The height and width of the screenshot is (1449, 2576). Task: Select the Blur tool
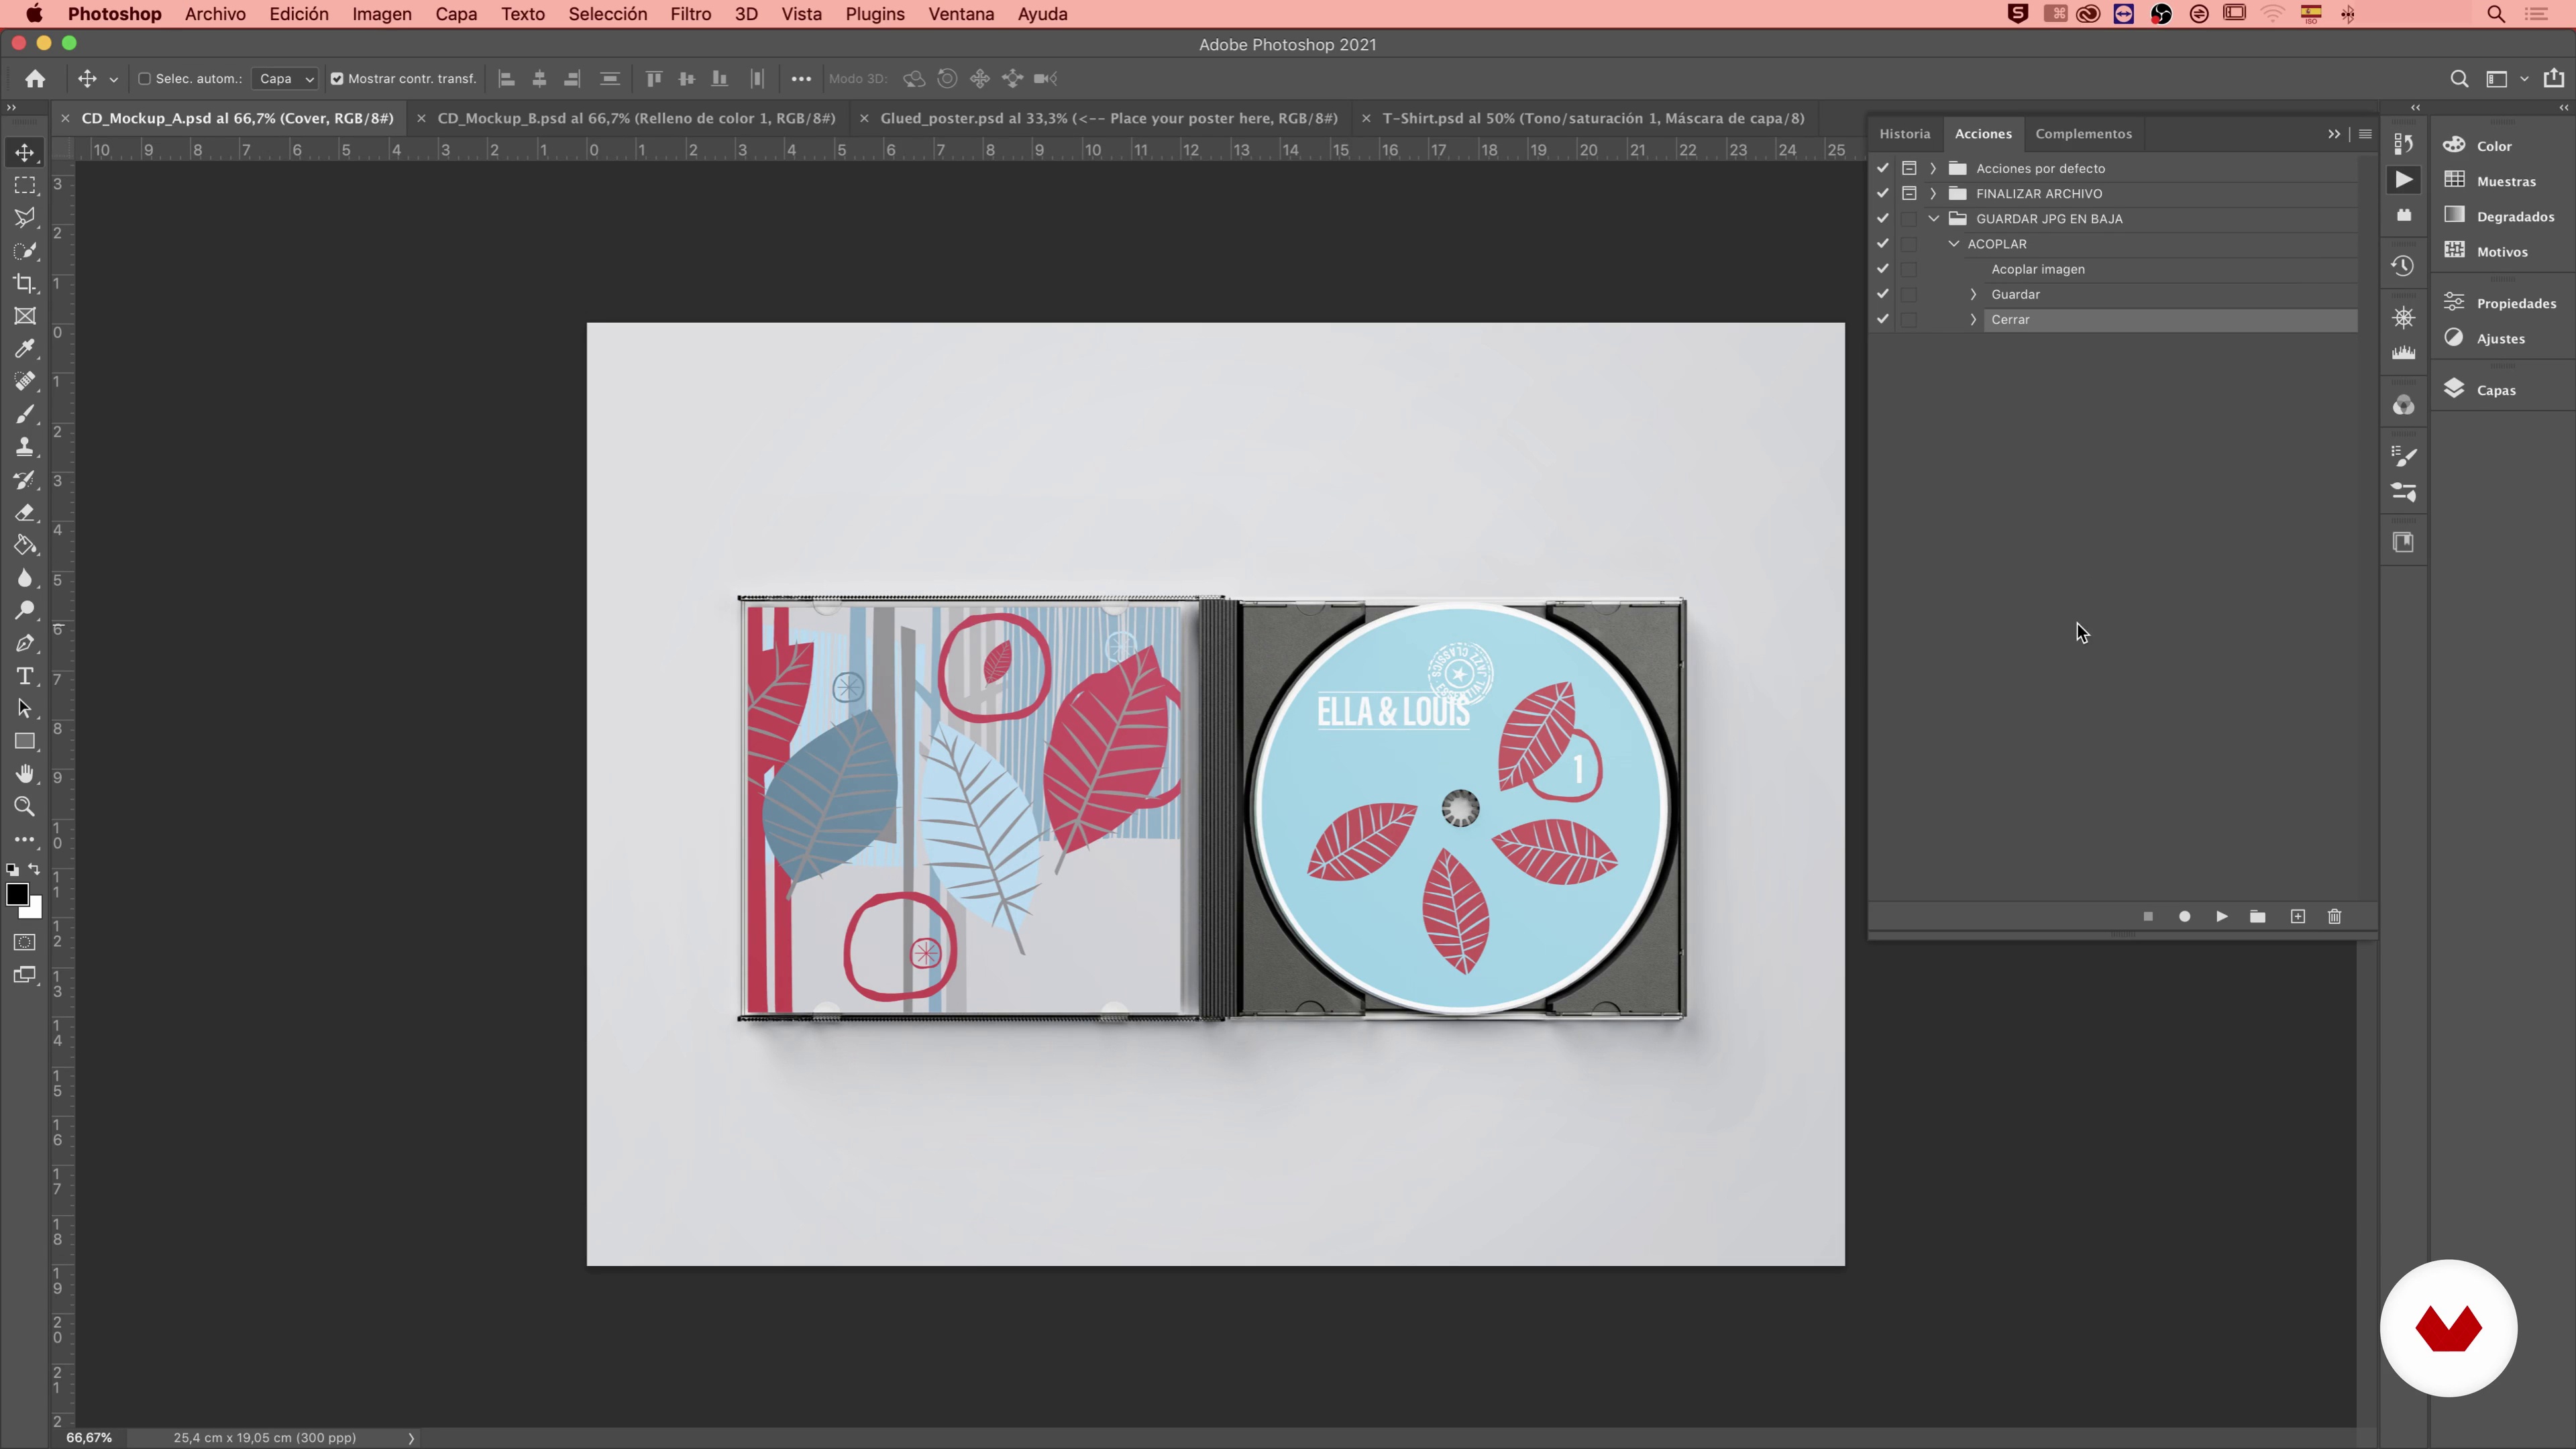pyautogui.click(x=25, y=578)
